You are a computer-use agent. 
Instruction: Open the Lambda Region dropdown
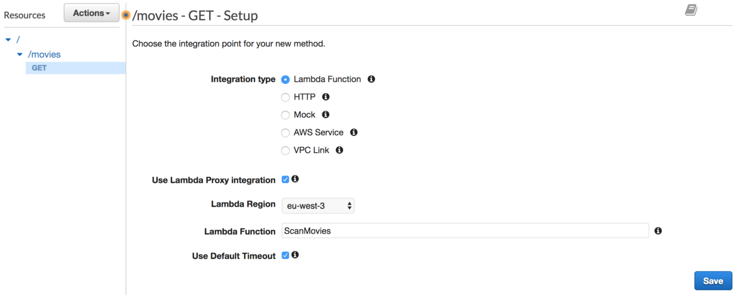tap(318, 206)
